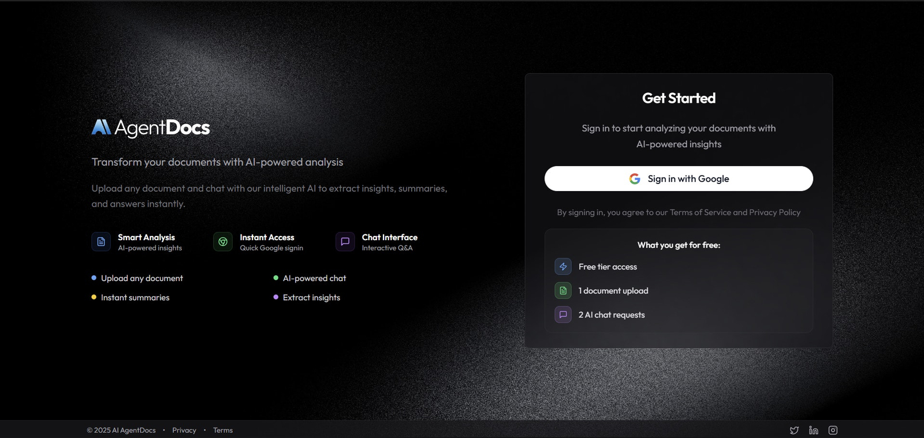Click the Instant Access chrome-style icon
Image resolution: width=924 pixels, height=438 pixels.
(x=223, y=242)
